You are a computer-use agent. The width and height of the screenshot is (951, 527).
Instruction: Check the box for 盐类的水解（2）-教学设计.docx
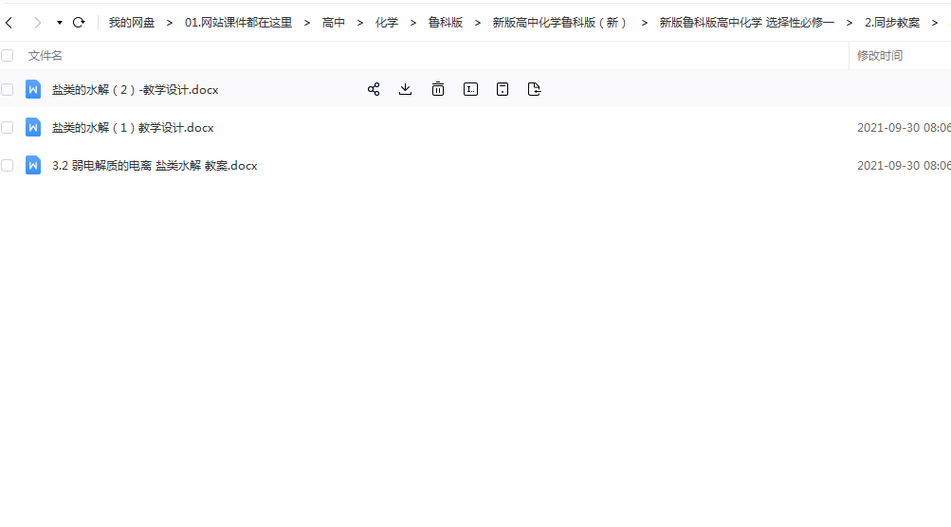(8, 90)
